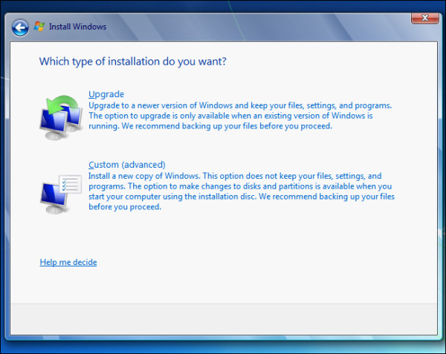Viewport: 446px width, 354px height.
Task: Click the empty title bar area
Action: point(256,27)
